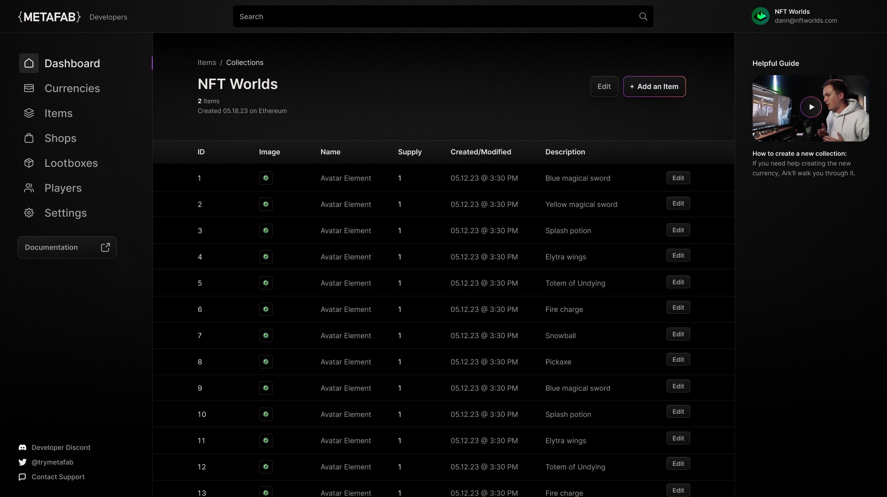The image size is (887, 497).
Task: Click the Settings gear icon
Action: click(x=29, y=213)
